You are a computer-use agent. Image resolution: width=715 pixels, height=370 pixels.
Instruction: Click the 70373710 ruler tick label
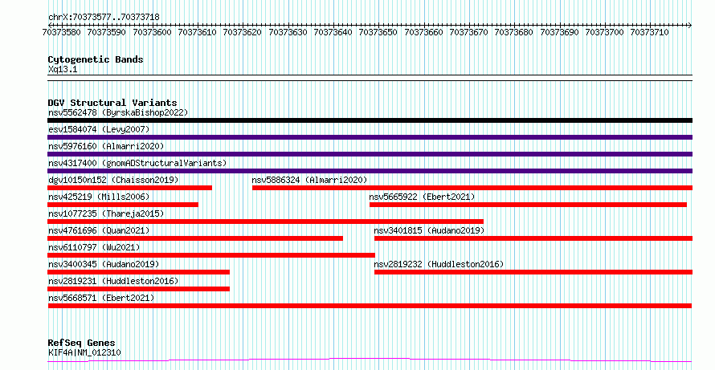click(x=649, y=33)
